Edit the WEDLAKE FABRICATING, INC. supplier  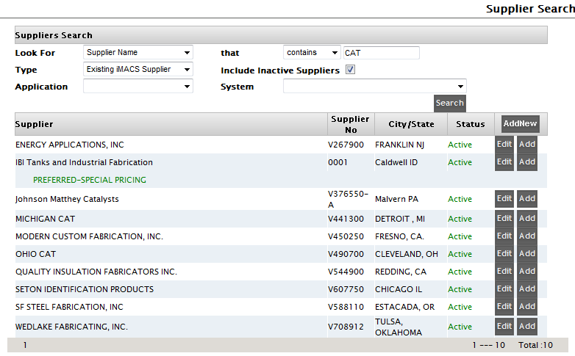504,327
